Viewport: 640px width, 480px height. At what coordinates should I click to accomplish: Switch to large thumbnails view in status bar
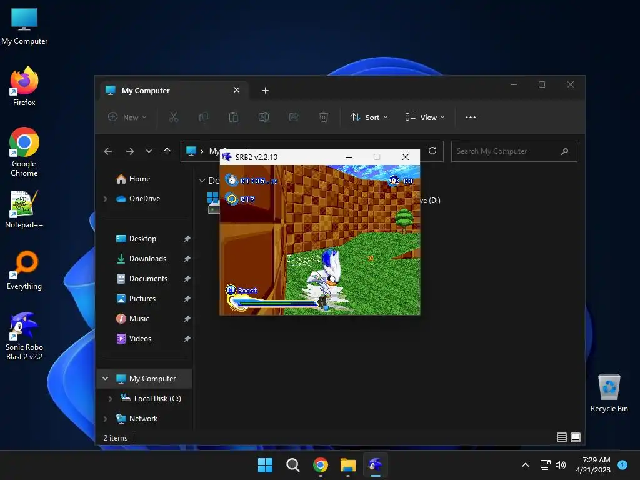coord(576,437)
